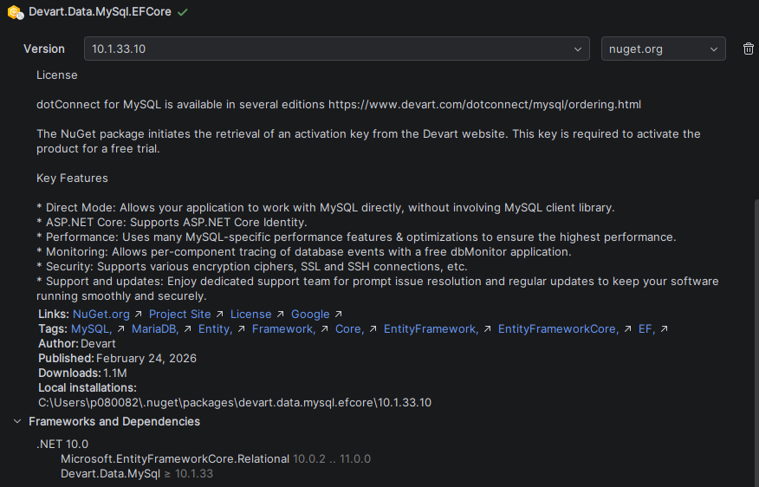Click the Core tag link
759x487 pixels.
coord(349,329)
